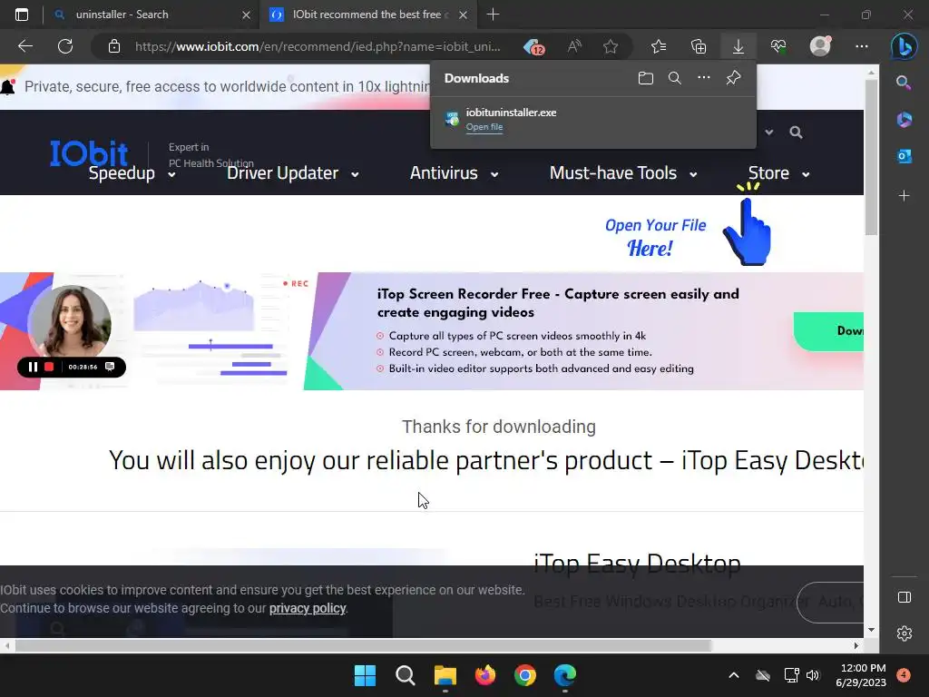Image resolution: width=929 pixels, height=697 pixels.
Task: Launch the Bing chat sidebar icon
Action: coord(905,46)
